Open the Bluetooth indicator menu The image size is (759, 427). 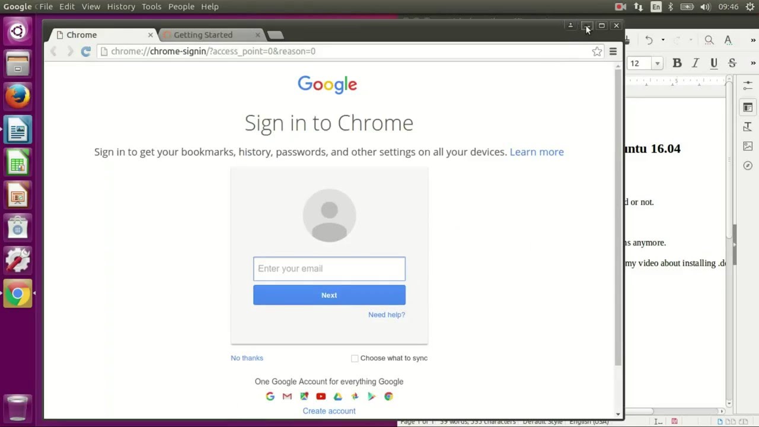[671, 7]
